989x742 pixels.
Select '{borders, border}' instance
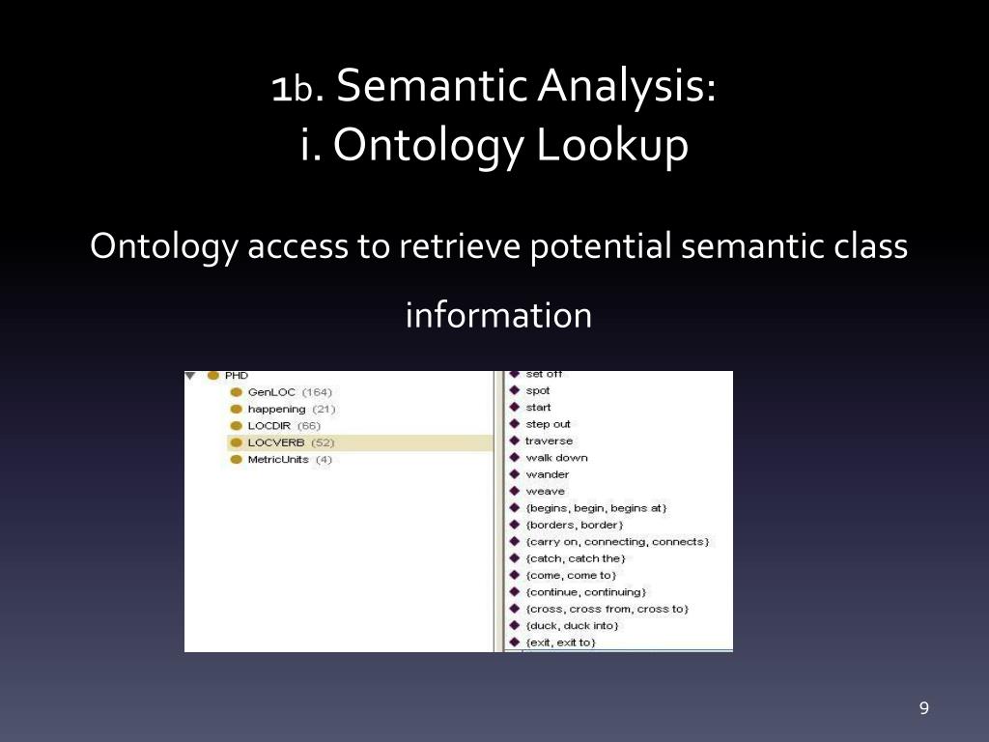click(574, 525)
